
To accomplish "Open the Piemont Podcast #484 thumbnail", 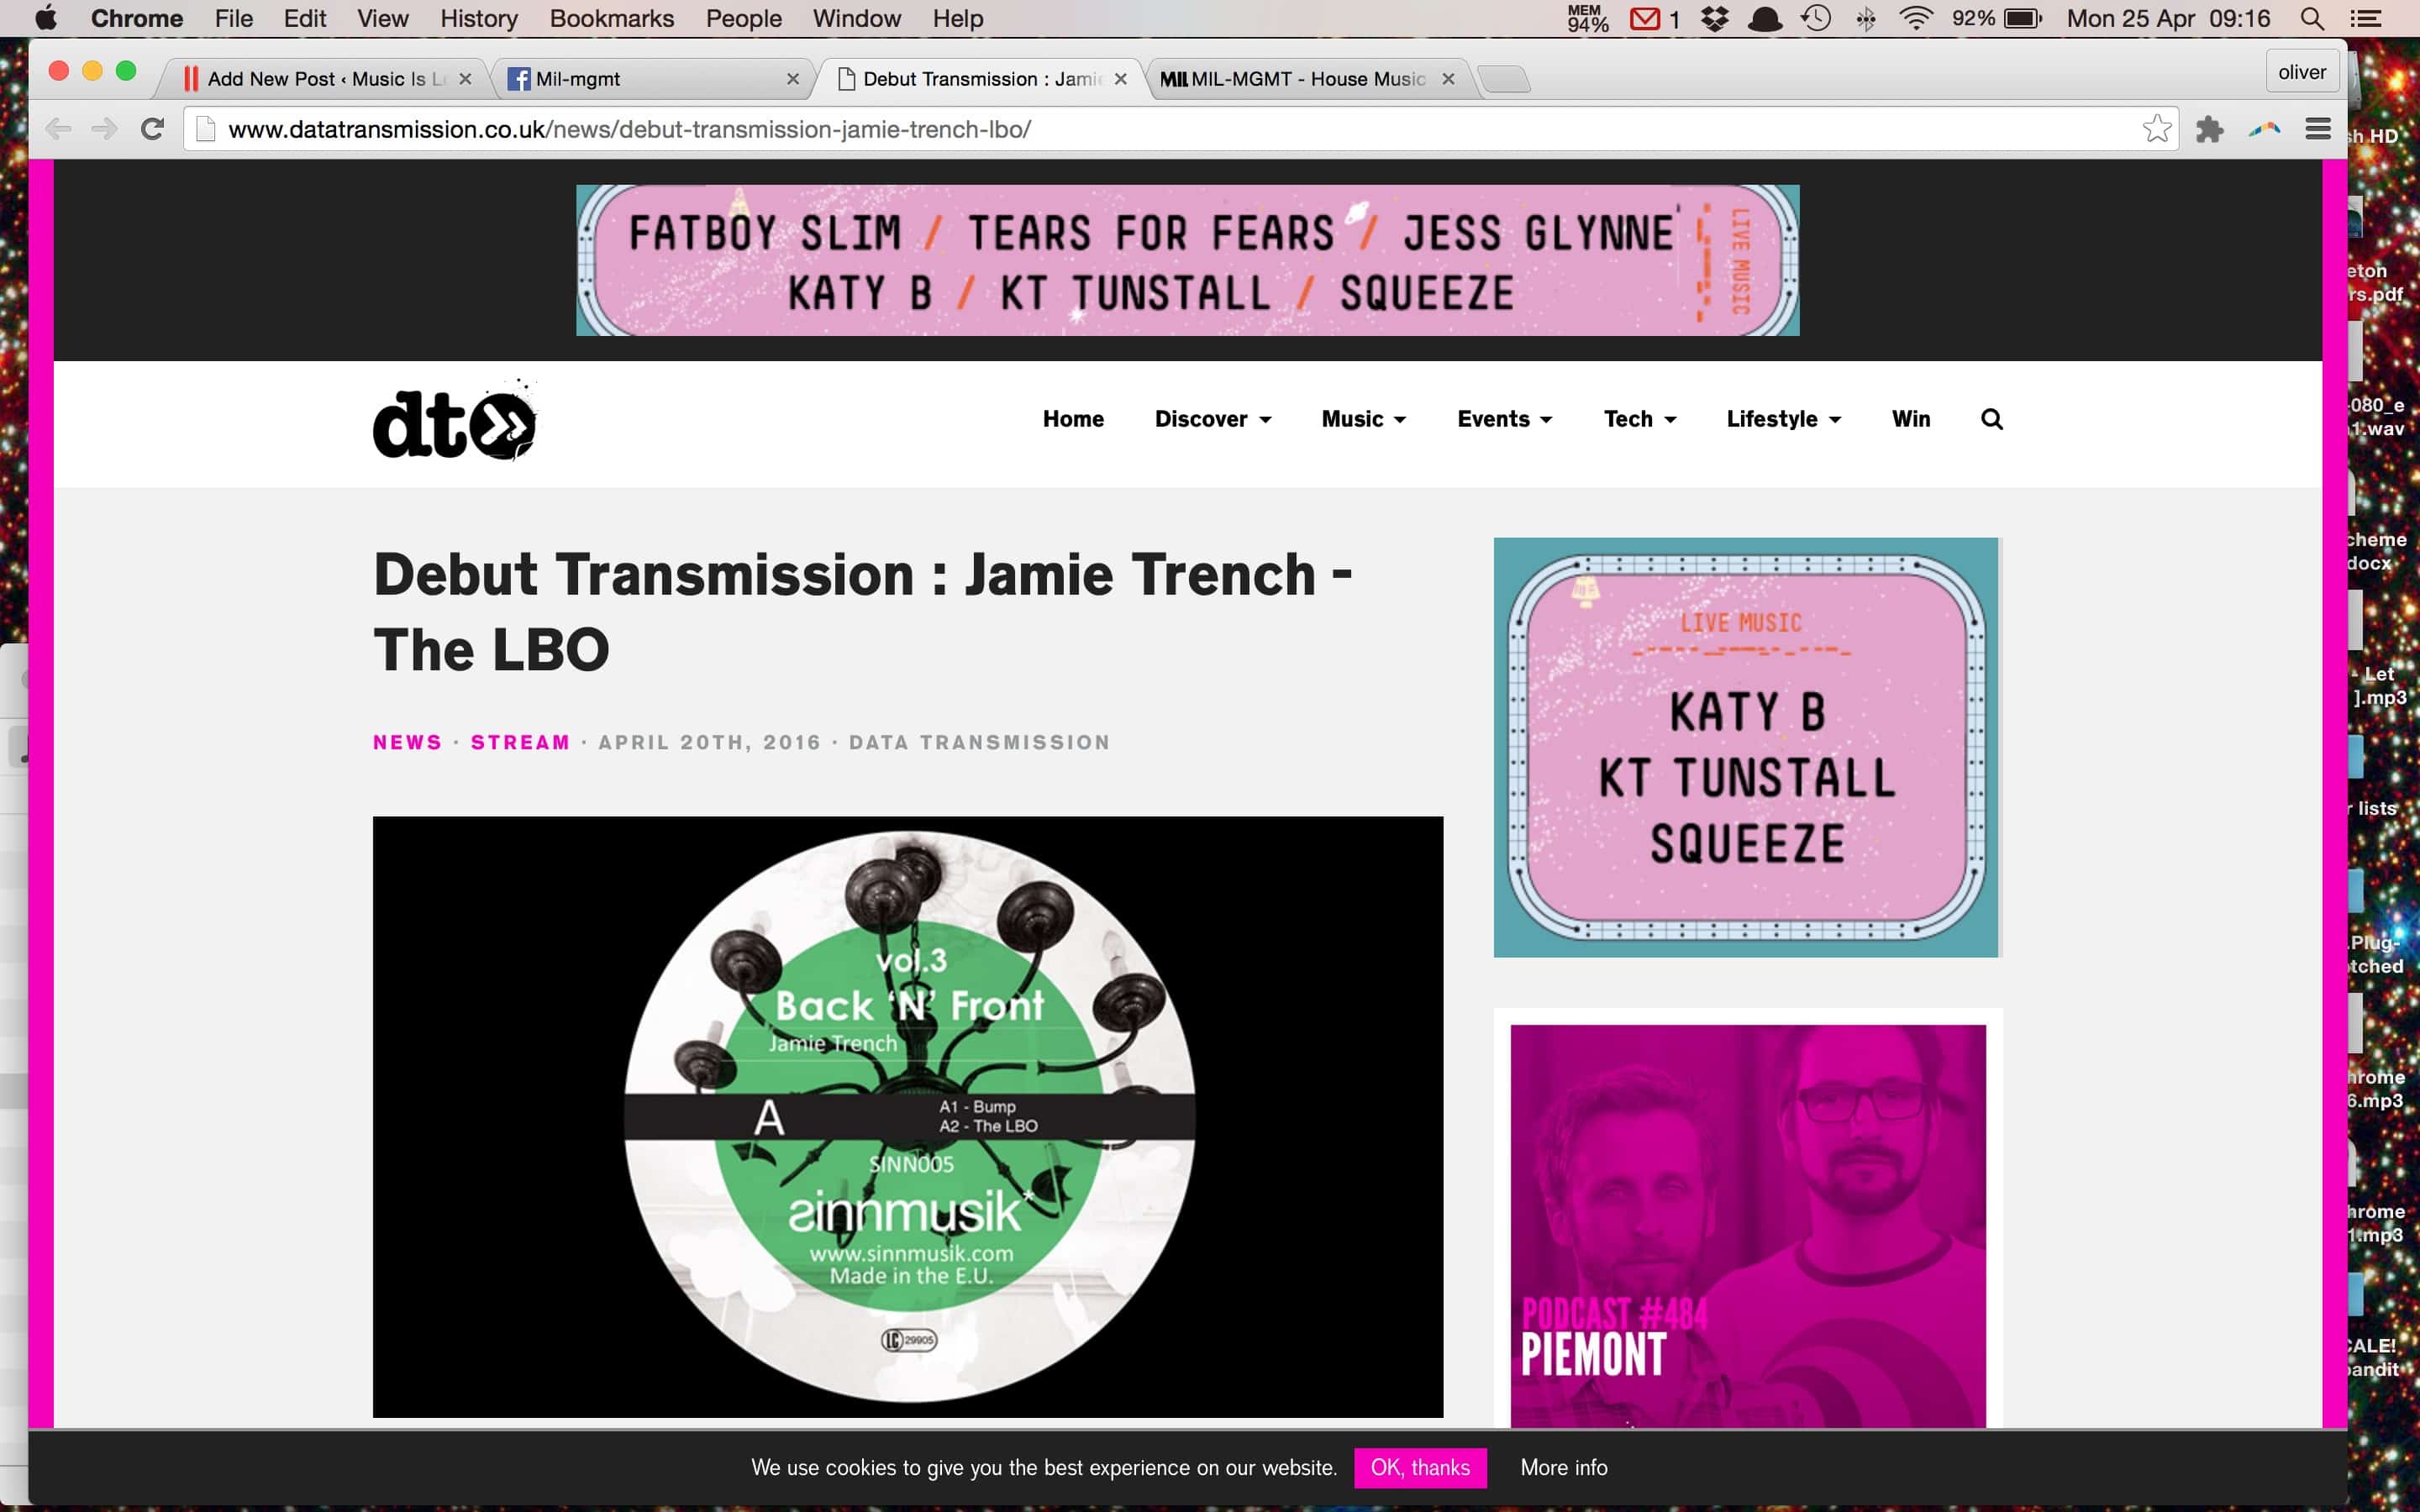I will (x=1747, y=1225).
